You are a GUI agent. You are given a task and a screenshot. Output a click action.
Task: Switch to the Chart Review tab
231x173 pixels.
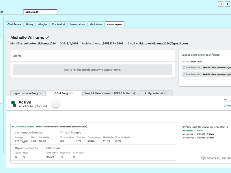(x=14, y=25)
